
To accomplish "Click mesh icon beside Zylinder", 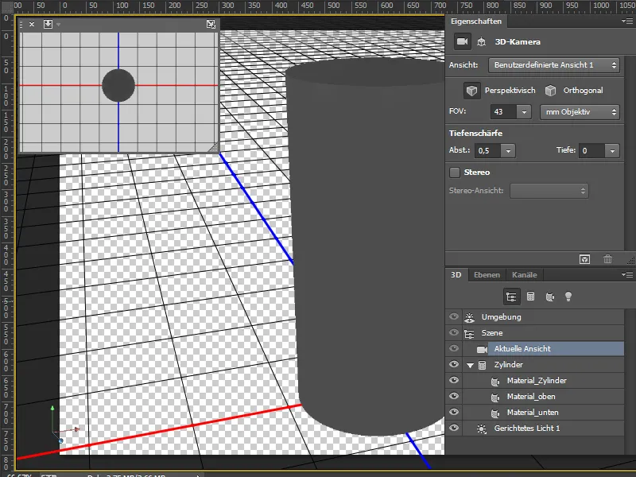I will [x=482, y=365].
